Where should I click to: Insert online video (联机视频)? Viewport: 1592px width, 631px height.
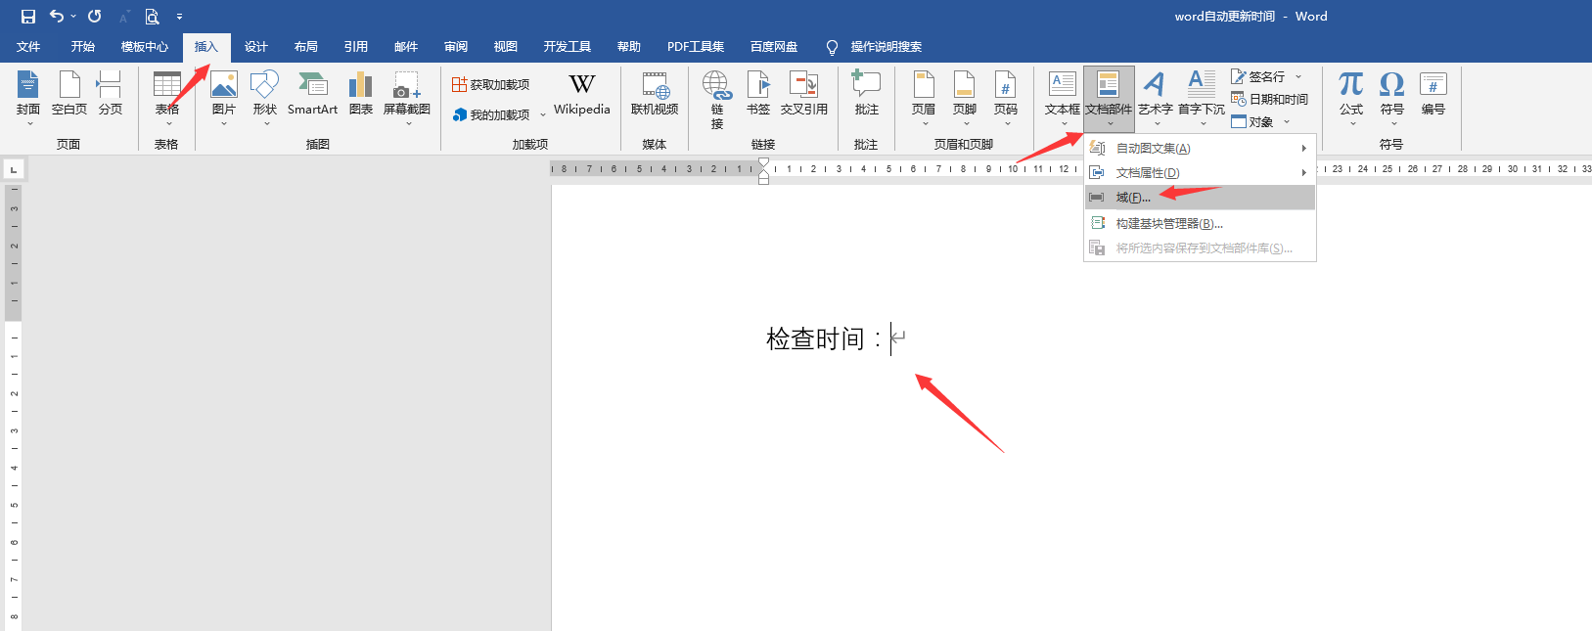pos(655,94)
